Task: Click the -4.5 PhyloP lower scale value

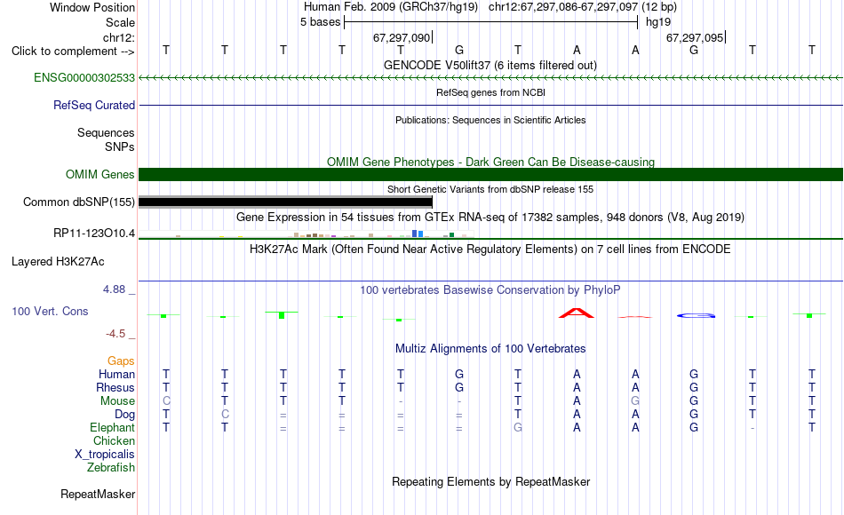Action: pyautogui.click(x=115, y=334)
